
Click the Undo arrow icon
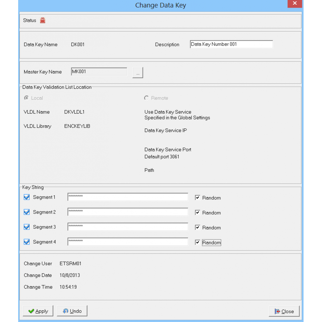pos(66,311)
